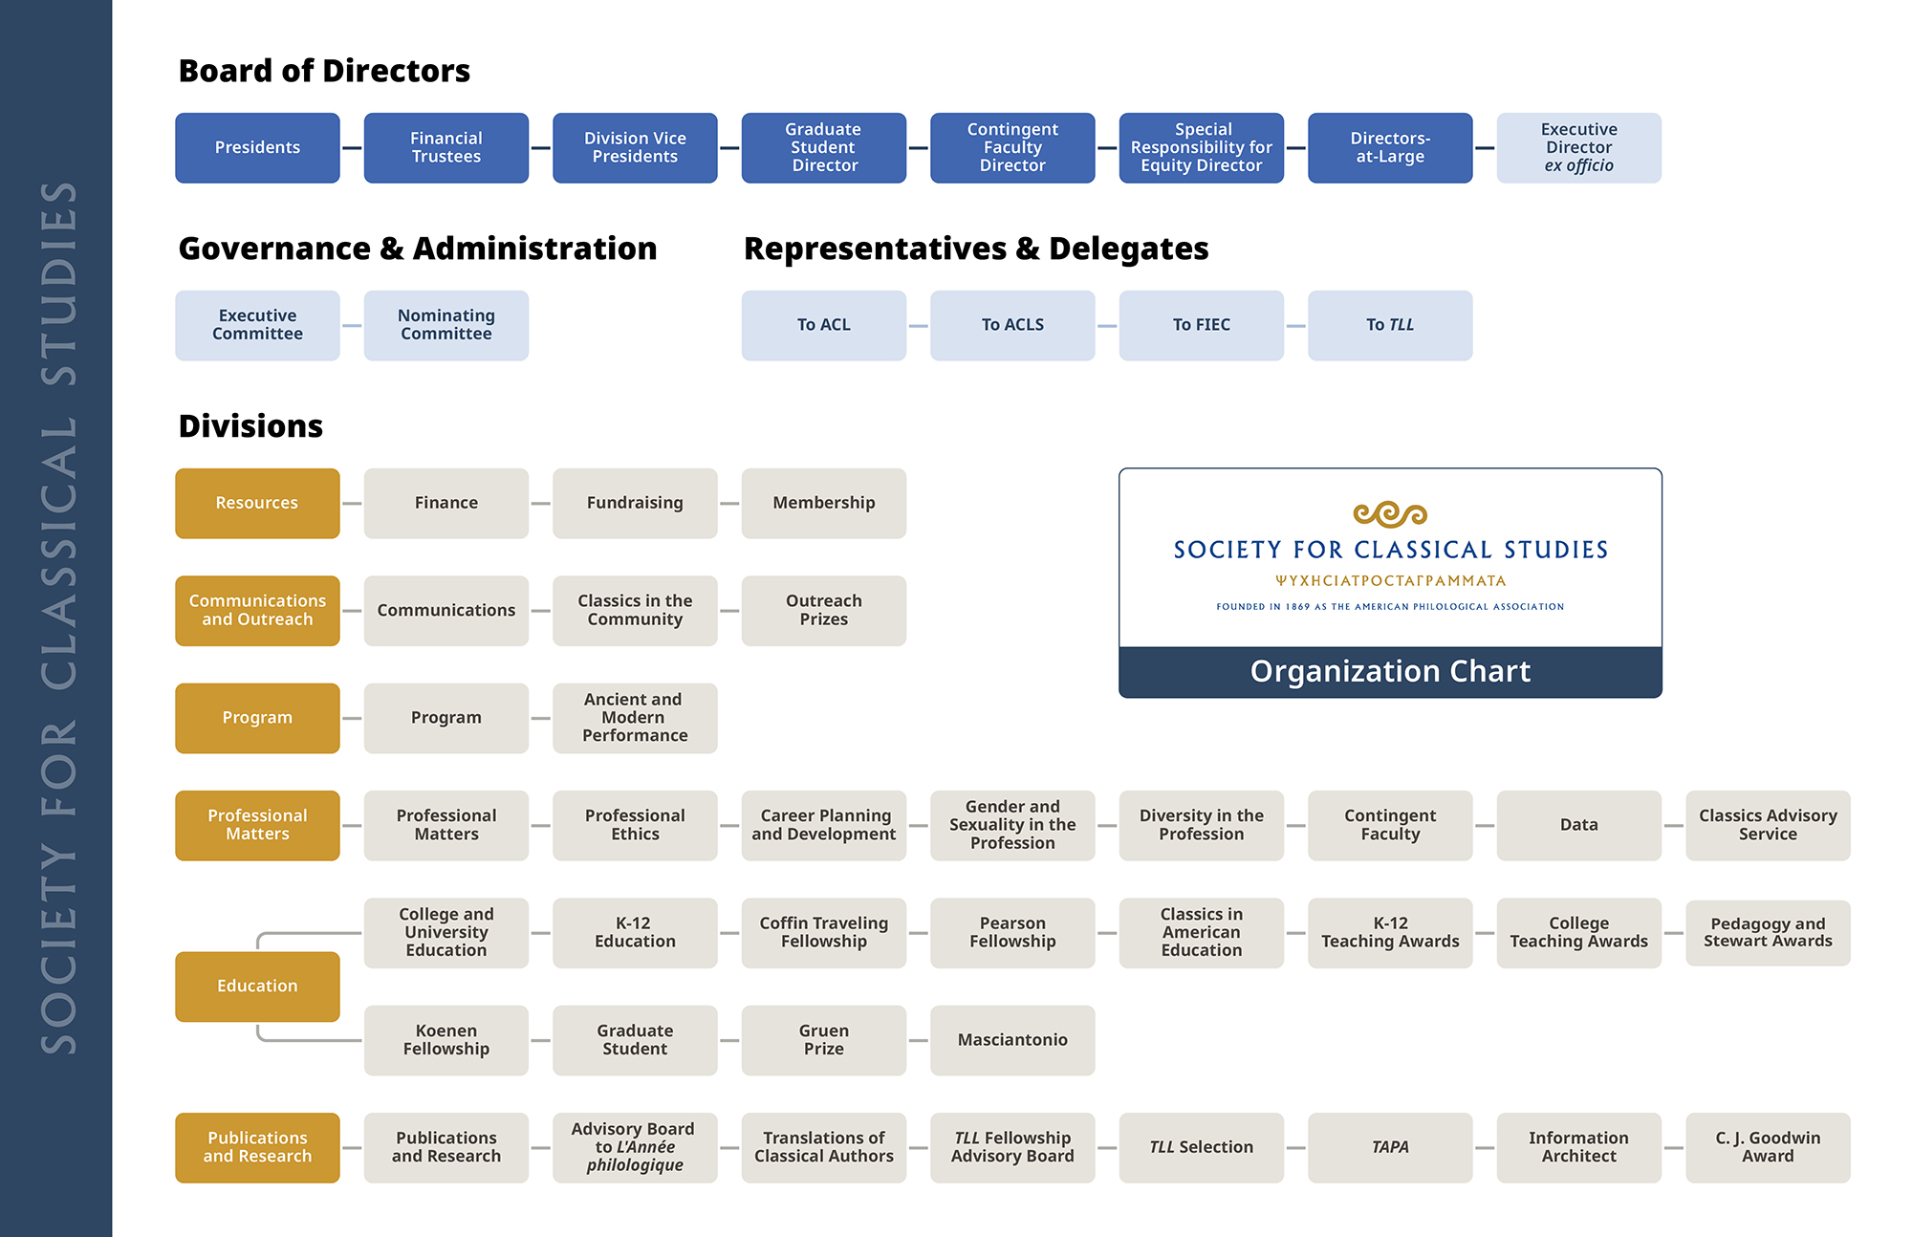Select the Executive Director ex officio box
The width and height of the screenshot is (1912, 1237).
(x=1577, y=147)
